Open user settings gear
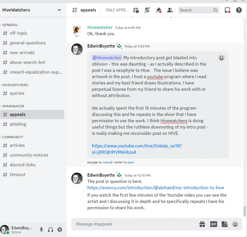 coord(60,230)
